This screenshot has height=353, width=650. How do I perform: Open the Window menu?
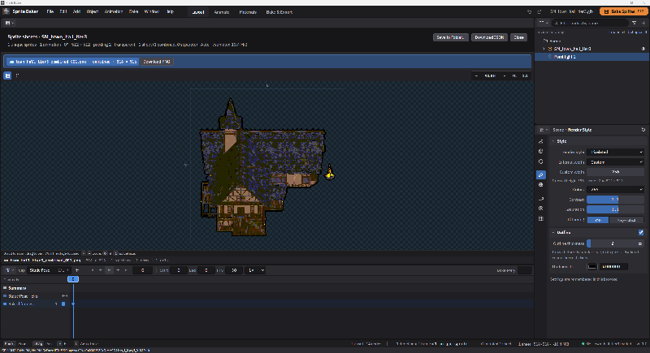(151, 11)
